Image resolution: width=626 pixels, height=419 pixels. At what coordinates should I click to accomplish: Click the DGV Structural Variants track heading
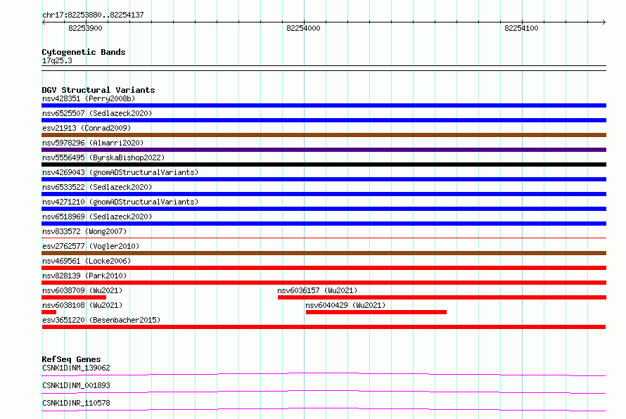[x=98, y=90]
